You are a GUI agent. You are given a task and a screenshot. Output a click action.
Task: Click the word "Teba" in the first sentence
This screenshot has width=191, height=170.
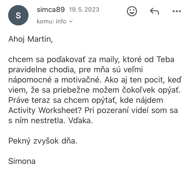coord(165,59)
